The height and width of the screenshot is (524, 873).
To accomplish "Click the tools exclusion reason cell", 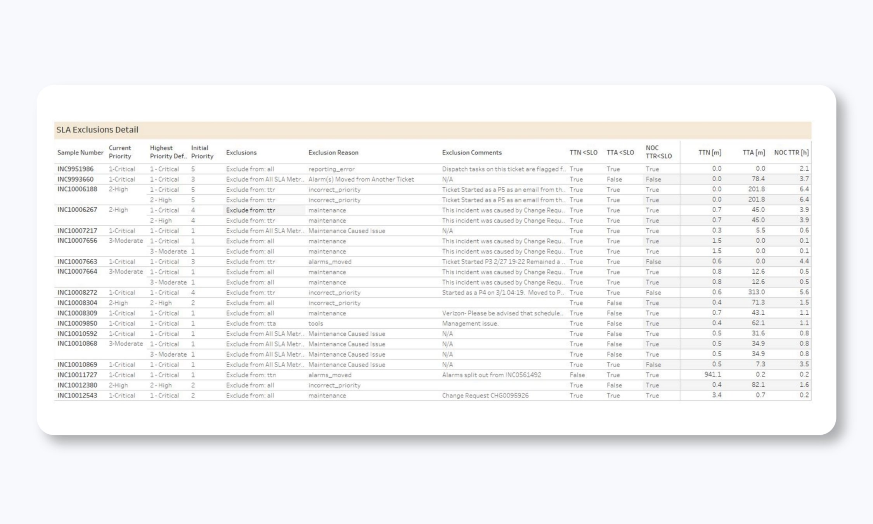I will click(315, 323).
